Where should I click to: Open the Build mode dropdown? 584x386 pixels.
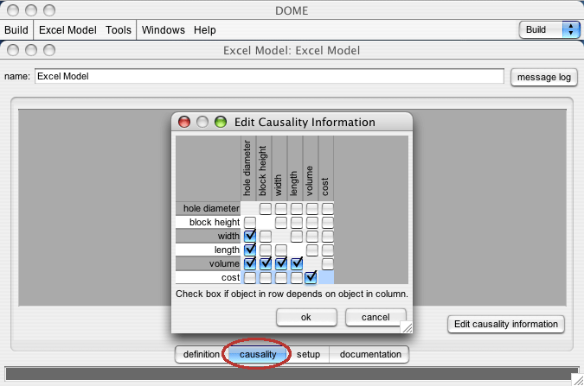[549, 29]
